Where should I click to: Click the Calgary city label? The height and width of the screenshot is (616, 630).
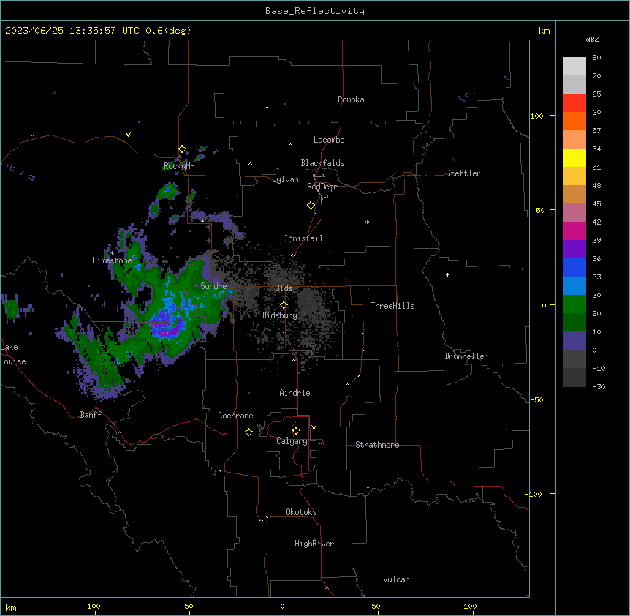coord(292,441)
